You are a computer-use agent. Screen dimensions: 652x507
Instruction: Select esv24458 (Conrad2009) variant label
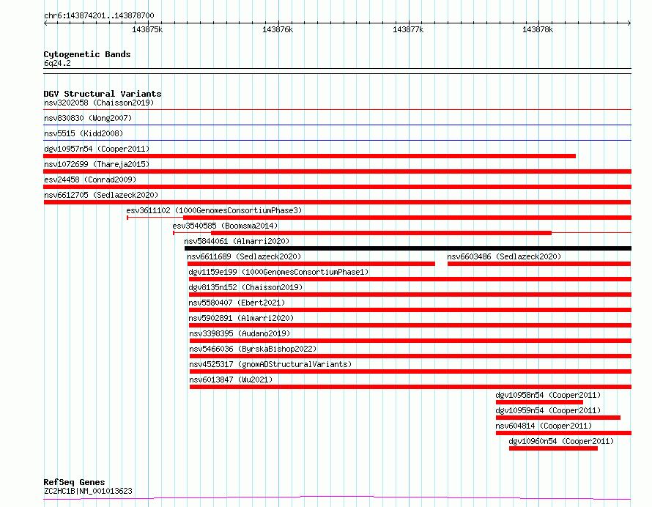(x=90, y=180)
